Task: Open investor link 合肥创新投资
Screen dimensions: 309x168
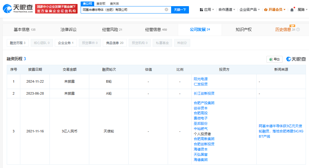Action: click(x=204, y=144)
